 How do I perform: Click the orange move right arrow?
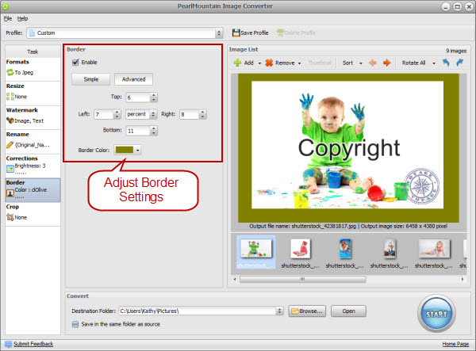click(x=387, y=63)
